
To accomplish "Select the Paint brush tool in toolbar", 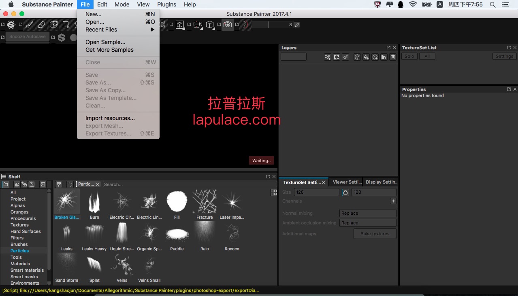I will point(29,25).
